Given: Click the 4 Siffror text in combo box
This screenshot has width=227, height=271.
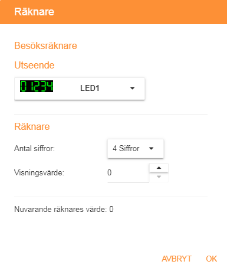Looking at the screenshot, I should [126, 148].
